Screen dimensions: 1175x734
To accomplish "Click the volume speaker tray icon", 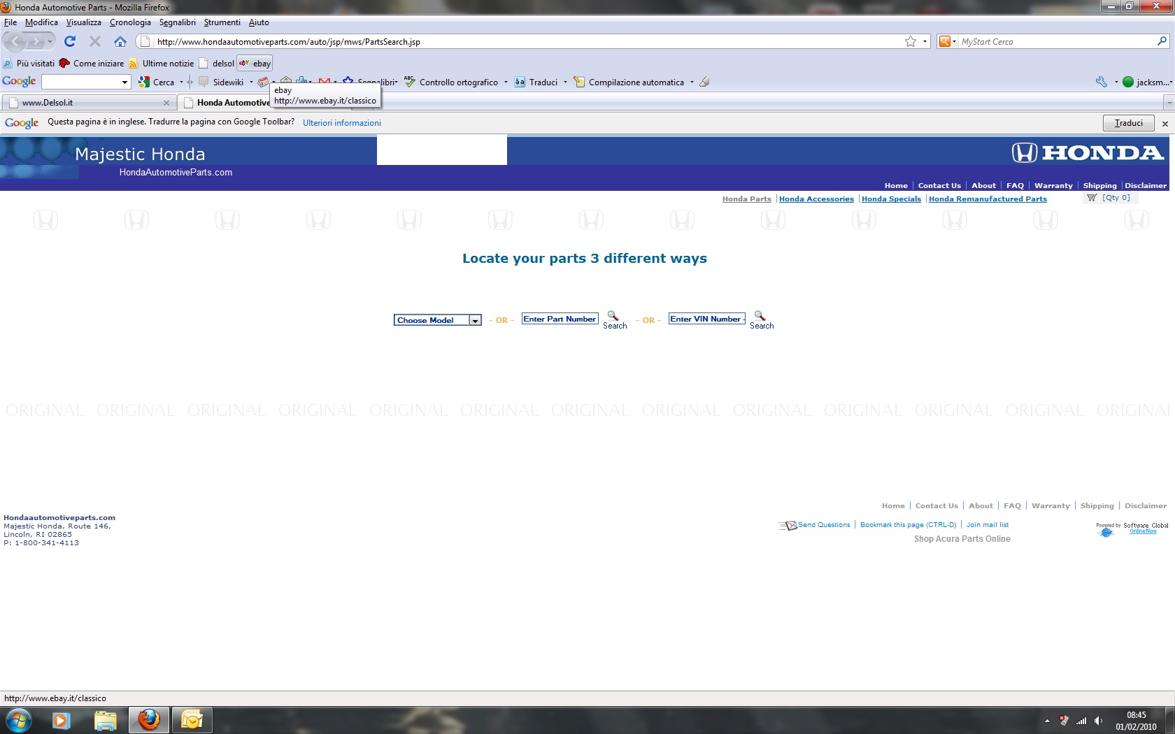I will pos(1098,721).
